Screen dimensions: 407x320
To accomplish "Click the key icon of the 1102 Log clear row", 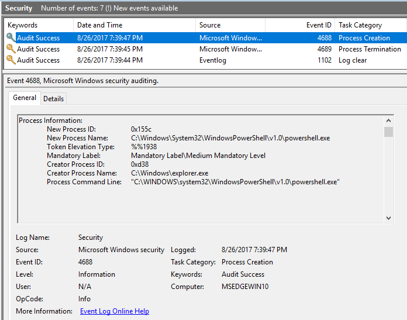I will 11,60.
